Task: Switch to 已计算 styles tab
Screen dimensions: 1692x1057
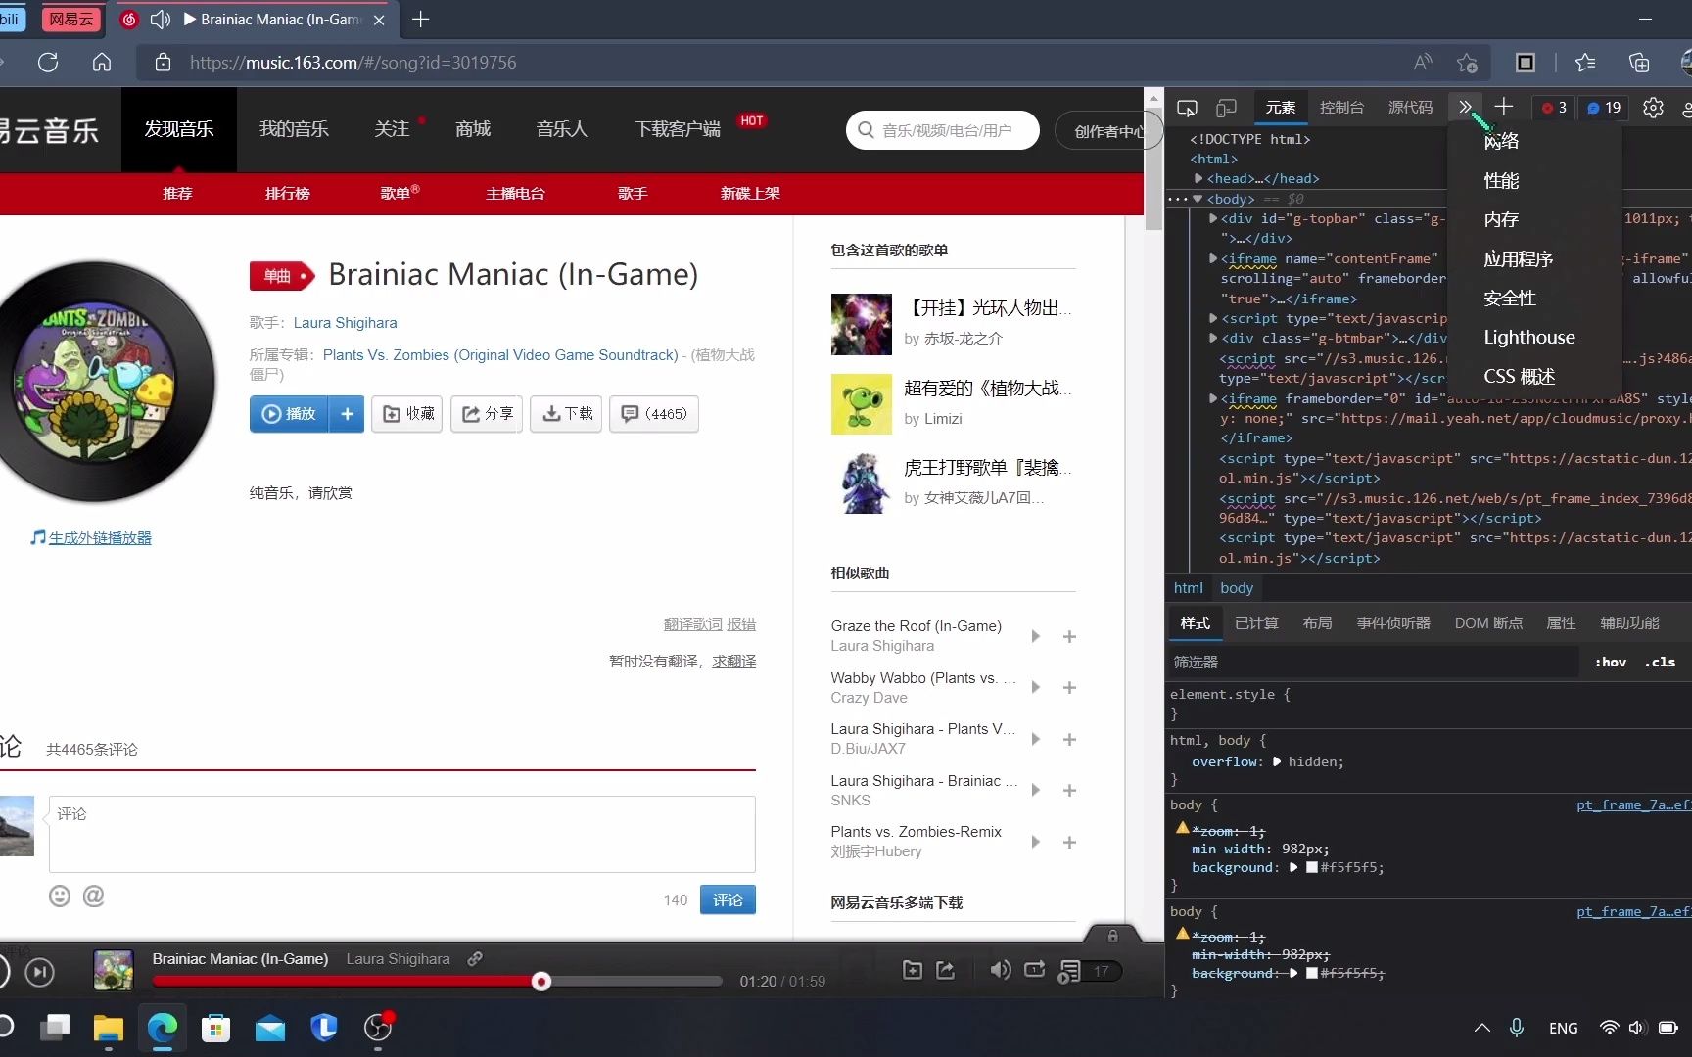Action: click(x=1256, y=622)
